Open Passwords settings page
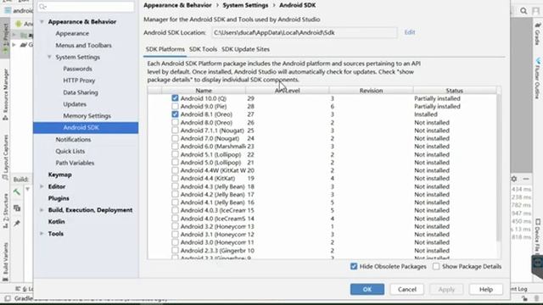The image size is (543, 305). click(x=77, y=69)
